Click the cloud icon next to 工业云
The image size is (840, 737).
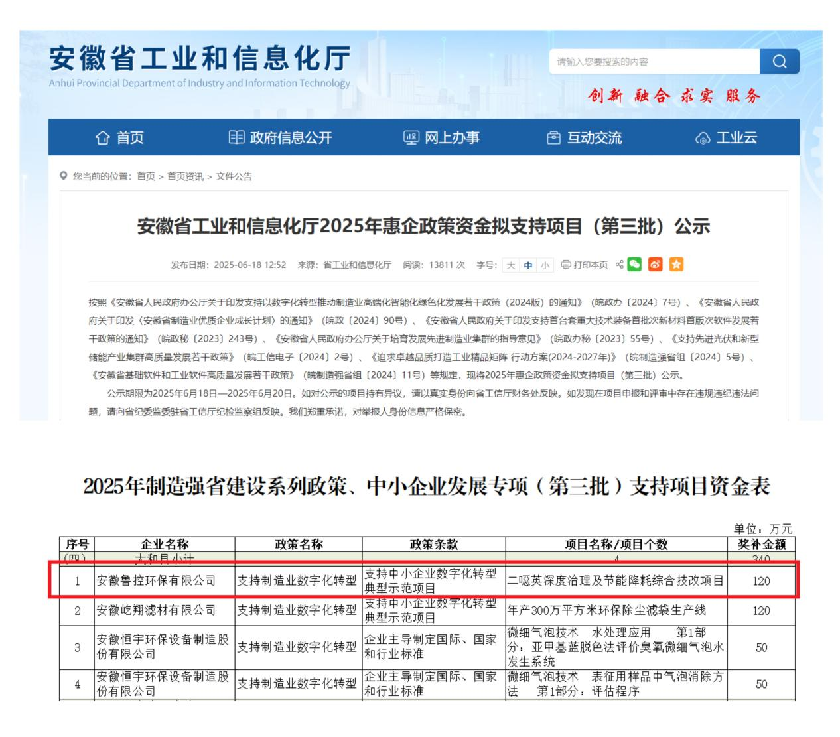pyautogui.click(x=701, y=138)
